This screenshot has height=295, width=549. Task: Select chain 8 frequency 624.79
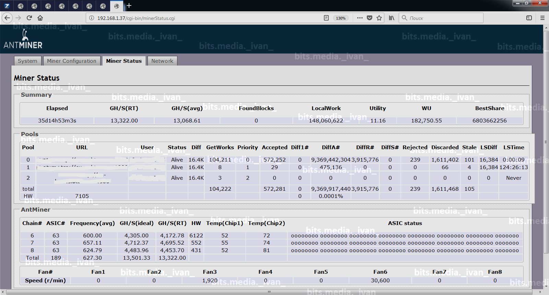coord(93,250)
